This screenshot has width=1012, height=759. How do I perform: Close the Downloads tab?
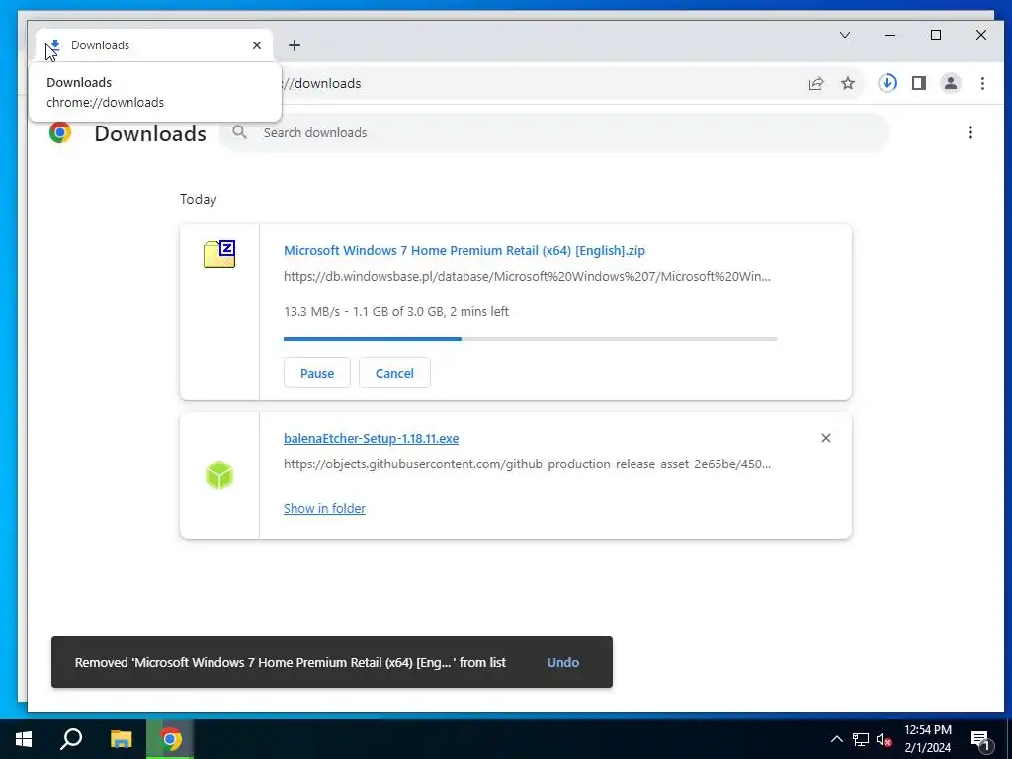coord(257,45)
